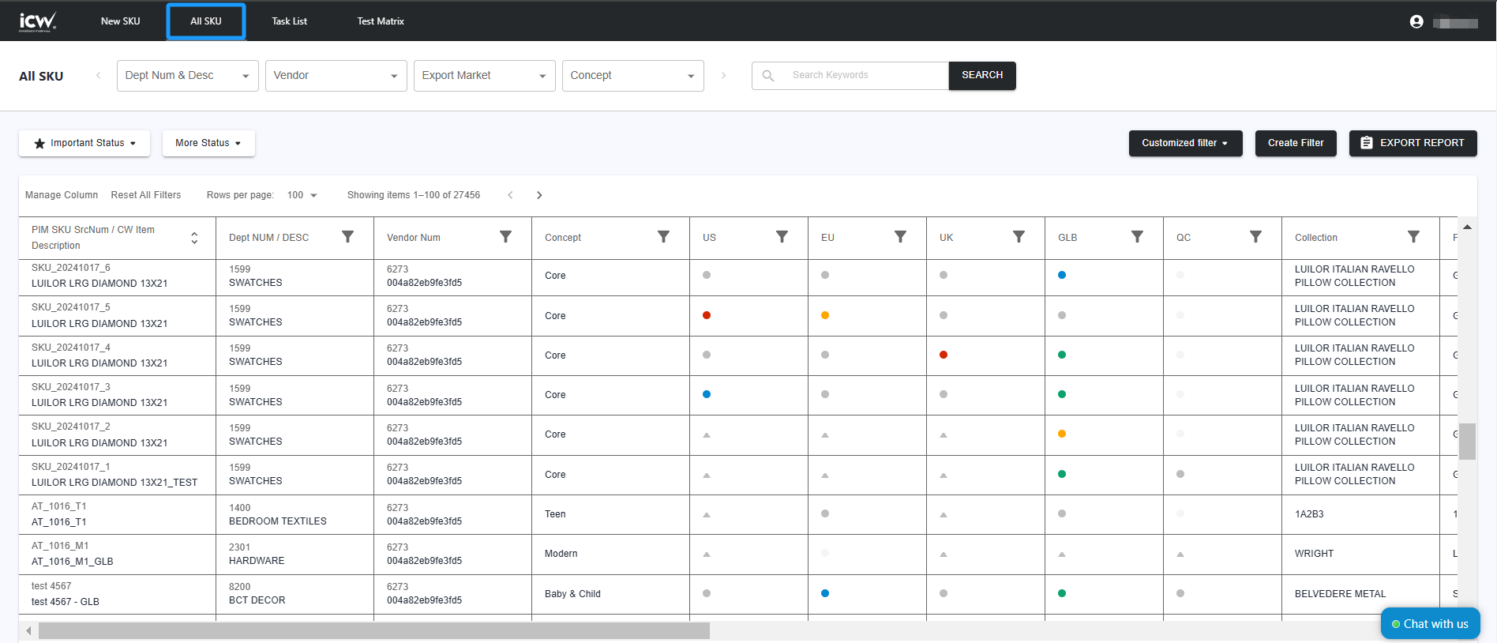The height and width of the screenshot is (643, 1497).
Task: Open the Vendor Num column filter
Action: pos(505,237)
